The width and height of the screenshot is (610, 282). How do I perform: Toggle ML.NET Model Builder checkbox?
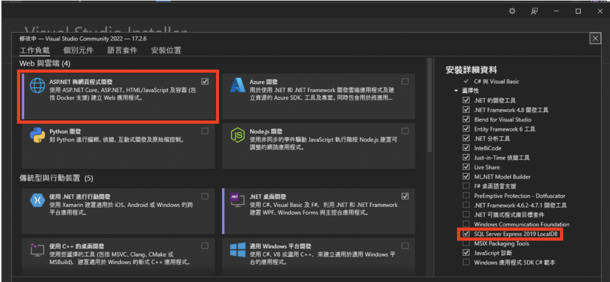coord(466,177)
